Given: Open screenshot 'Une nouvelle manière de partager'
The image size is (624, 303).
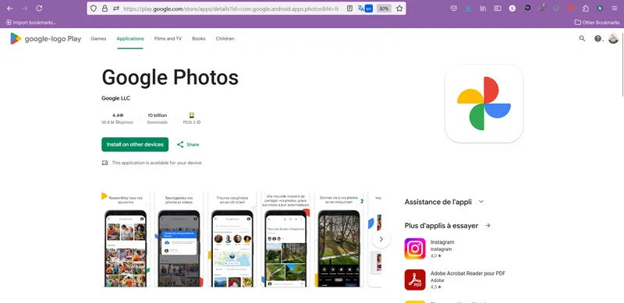Looking at the screenshot, I should (x=285, y=239).
